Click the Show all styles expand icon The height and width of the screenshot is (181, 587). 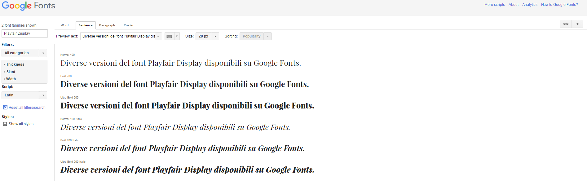(x=5, y=124)
